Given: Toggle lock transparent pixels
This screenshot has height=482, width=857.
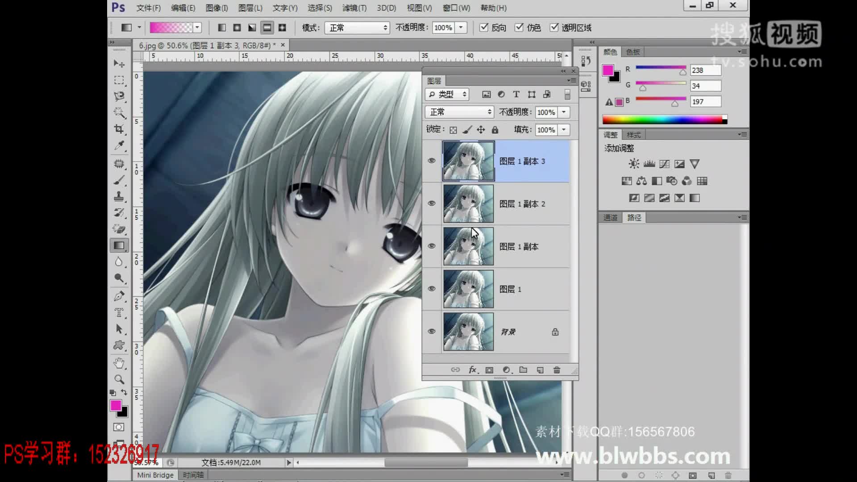Looking at the screenshot, I should [453, 130].
